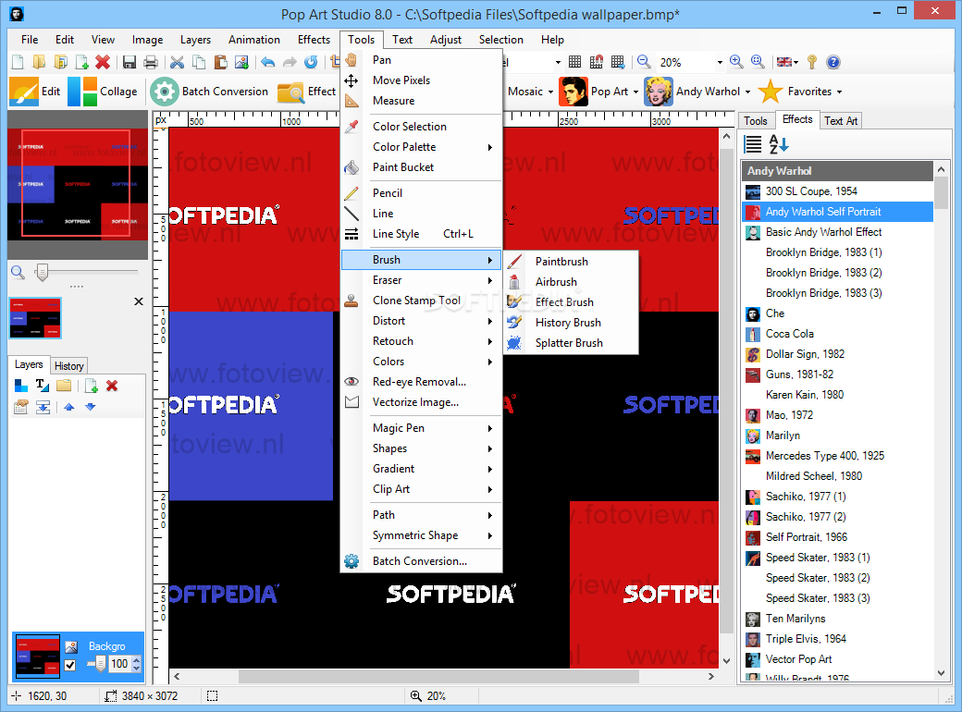Expand the Favorites dropdown
962x712 pixels.
click(x=839, y=92)
